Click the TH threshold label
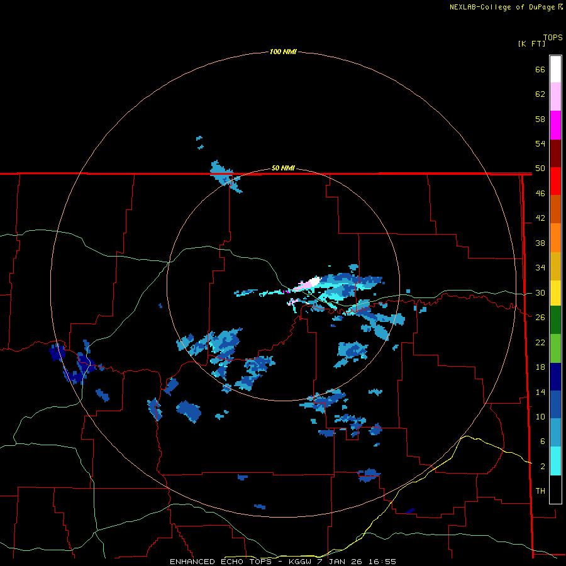This screenshot has width=566, height=566. pos(540,491)
